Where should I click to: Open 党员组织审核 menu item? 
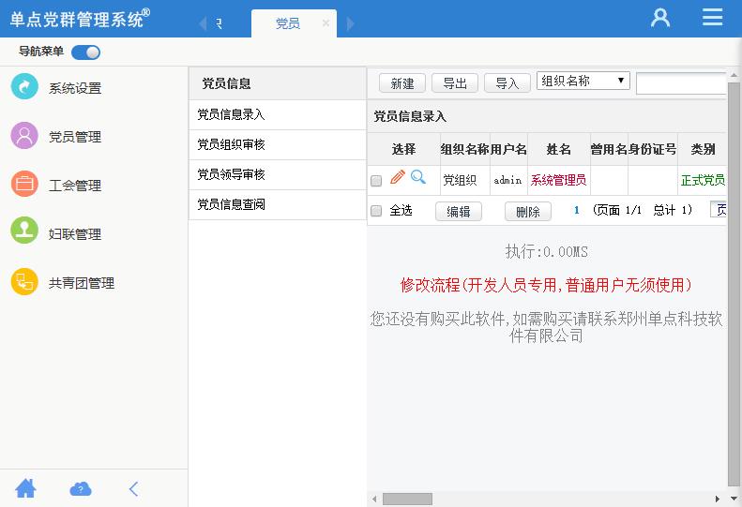point(278,144)
